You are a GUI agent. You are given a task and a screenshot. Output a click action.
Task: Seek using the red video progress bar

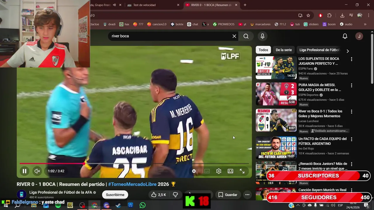pos(134,164)
